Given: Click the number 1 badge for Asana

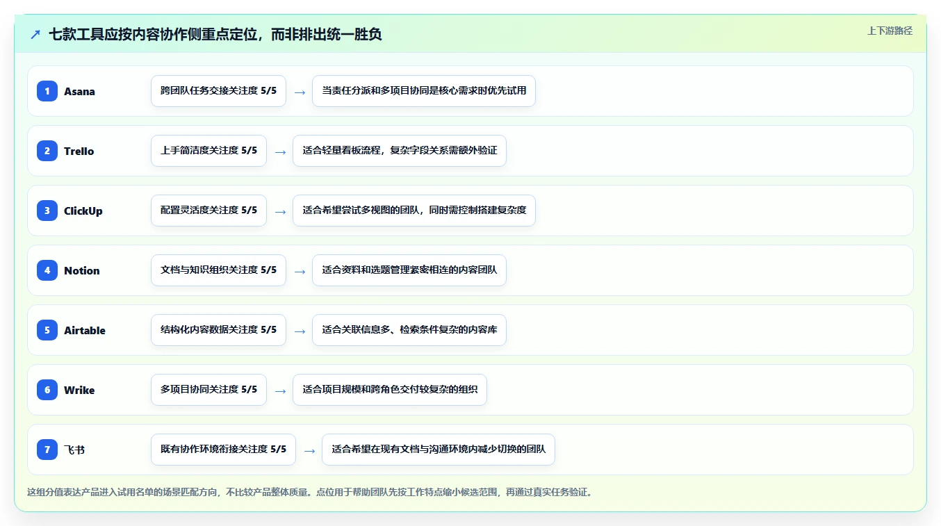Looking at the screenshot, I should click(x=47, y=91).
